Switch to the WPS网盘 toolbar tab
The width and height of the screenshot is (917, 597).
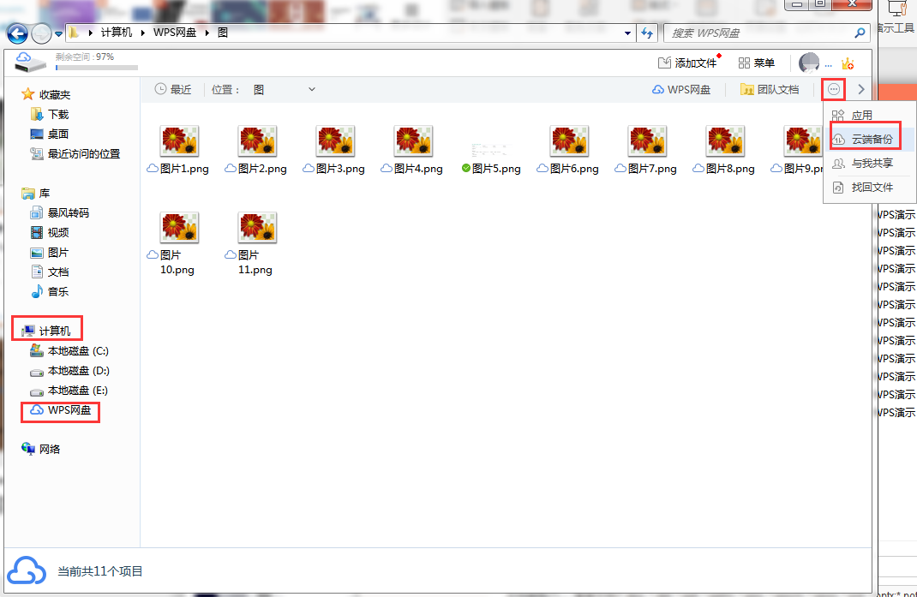pos(681,89)
